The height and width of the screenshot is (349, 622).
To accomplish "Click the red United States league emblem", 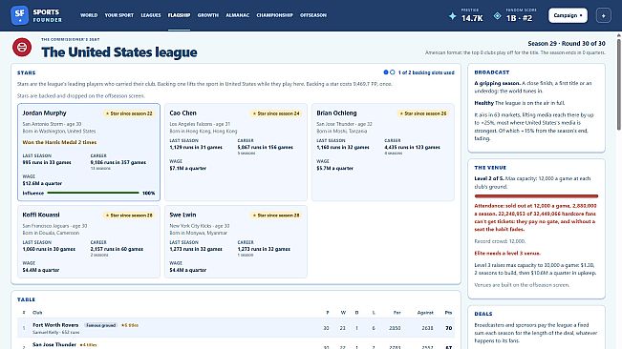I will [x=22, y=48].
